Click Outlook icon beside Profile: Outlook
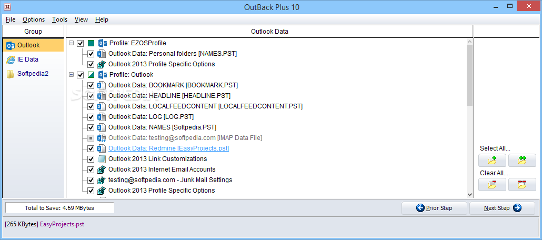 (x=103, y=75)
